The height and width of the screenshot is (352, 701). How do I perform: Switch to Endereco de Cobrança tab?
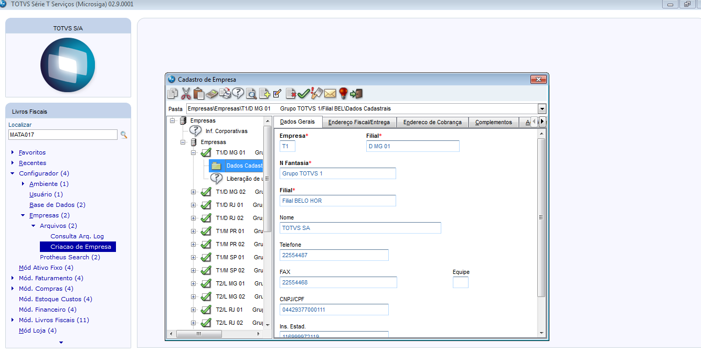[432, 123]
